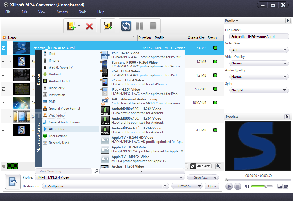Toggle checkbox of the 1010.2 KB file row
Image resolution: width=293 pixels, height=201 pixels.
(x=3, y=103)
